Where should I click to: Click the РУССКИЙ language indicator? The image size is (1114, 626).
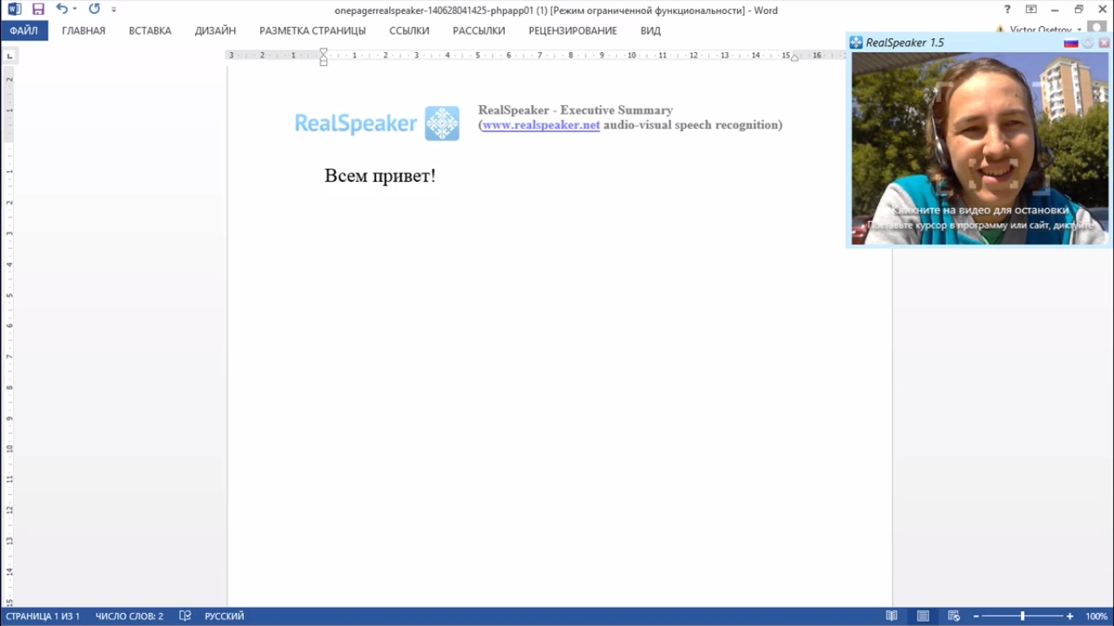pos(224,616)
